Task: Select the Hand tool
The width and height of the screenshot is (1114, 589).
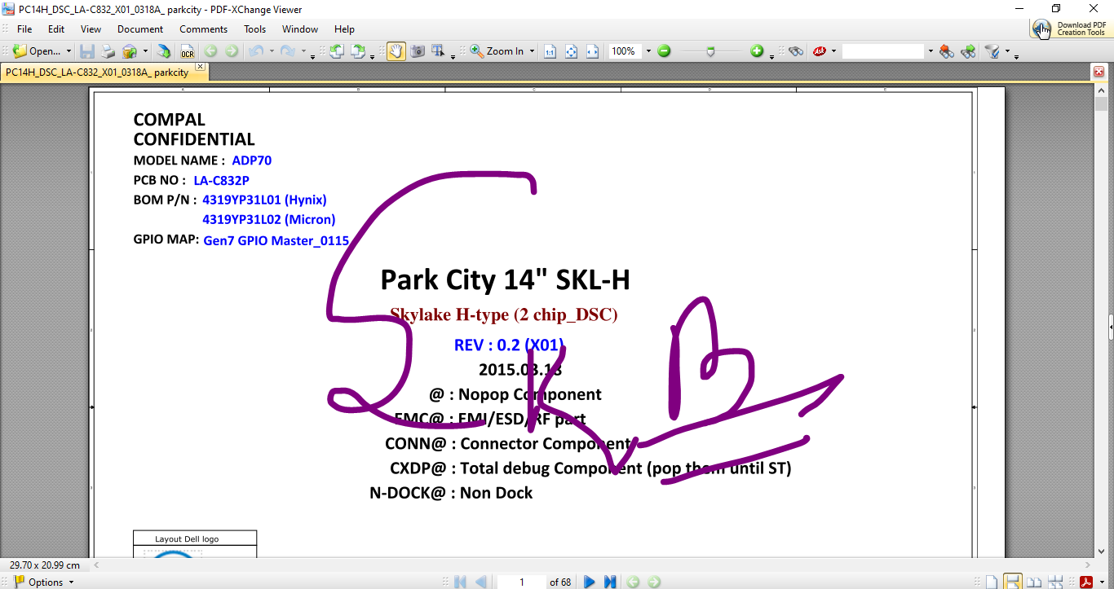Action: [396, 51]
